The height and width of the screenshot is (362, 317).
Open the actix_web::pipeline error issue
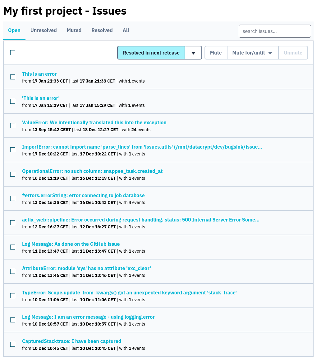click(x=140, y=220)
